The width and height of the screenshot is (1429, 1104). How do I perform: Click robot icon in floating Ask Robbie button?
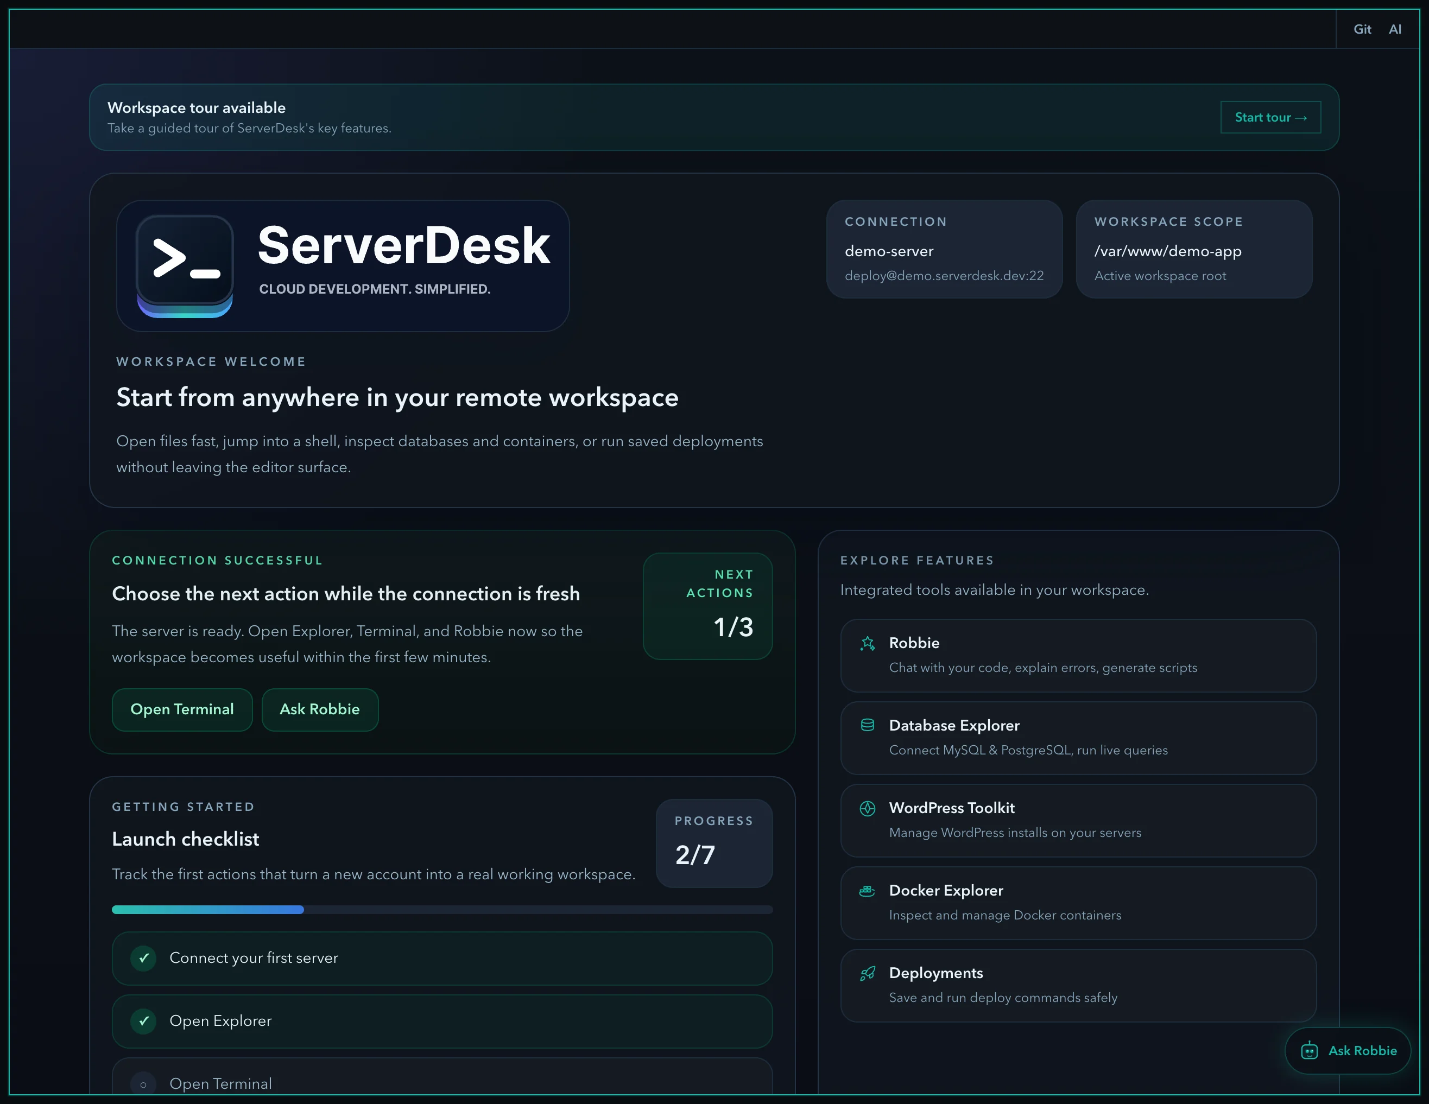(x=1309, y=1050)
